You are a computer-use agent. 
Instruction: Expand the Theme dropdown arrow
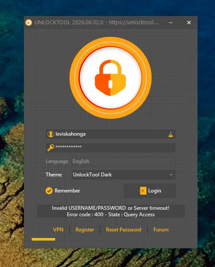point(171,175)
